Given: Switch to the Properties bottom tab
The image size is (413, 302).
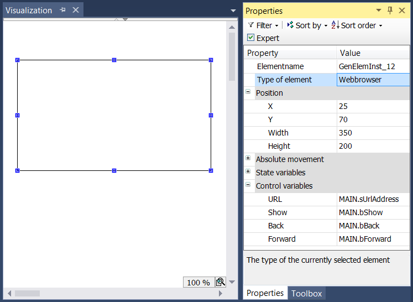Looking at the screenshot, I should (265, 293).
